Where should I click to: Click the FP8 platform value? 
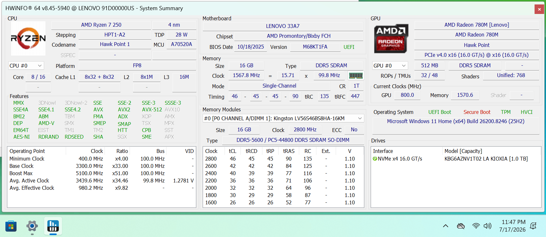137,65
